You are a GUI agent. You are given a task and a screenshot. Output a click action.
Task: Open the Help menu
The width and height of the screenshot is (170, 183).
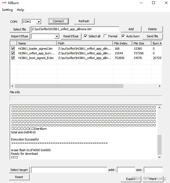coord(20,10)
